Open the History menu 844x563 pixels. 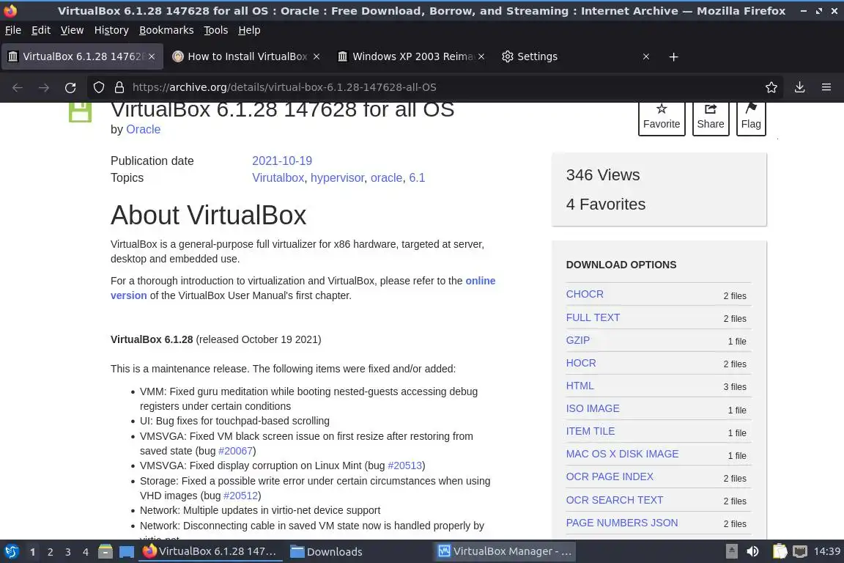(x=111, y=30)
